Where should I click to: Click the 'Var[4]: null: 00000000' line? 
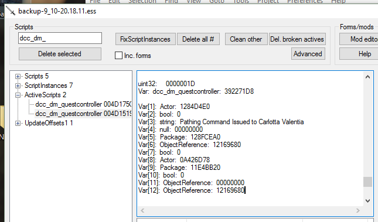click(171, 129)
